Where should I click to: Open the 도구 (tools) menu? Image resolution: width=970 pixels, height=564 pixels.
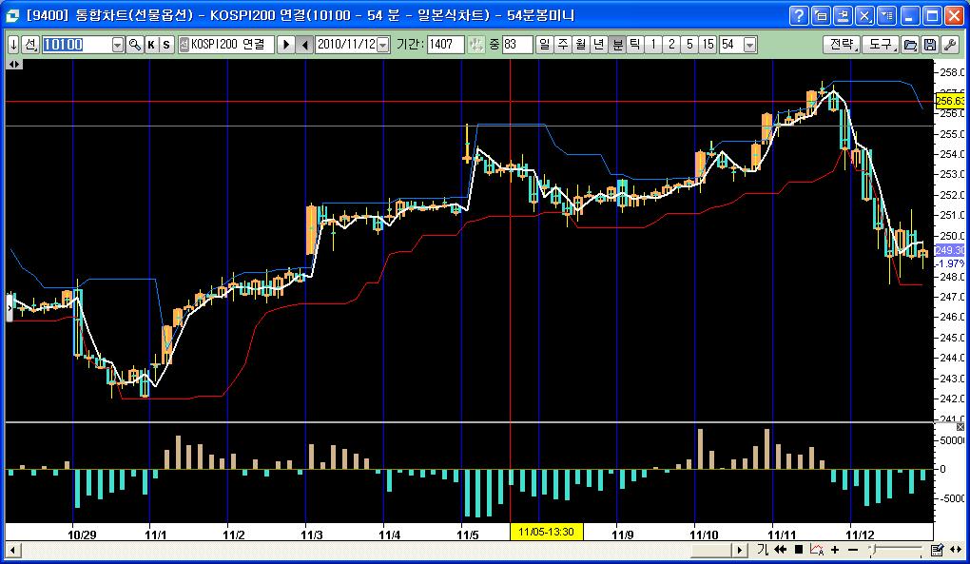coord(880,45)
